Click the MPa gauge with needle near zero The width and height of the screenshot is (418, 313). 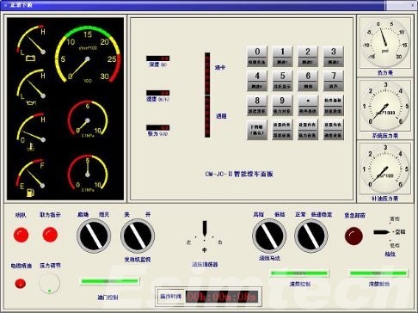pyautogui.click(x=88, y=119)
